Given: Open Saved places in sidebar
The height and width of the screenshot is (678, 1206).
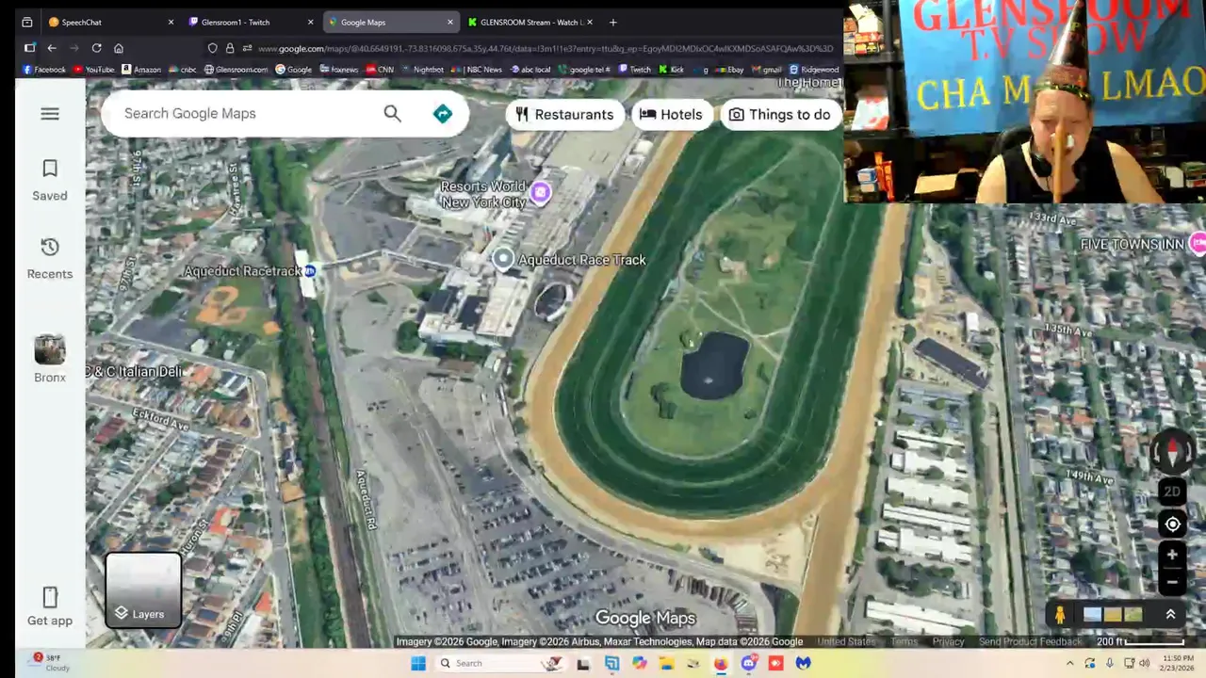Looking at the screenshot, I should tap(50, 180).
